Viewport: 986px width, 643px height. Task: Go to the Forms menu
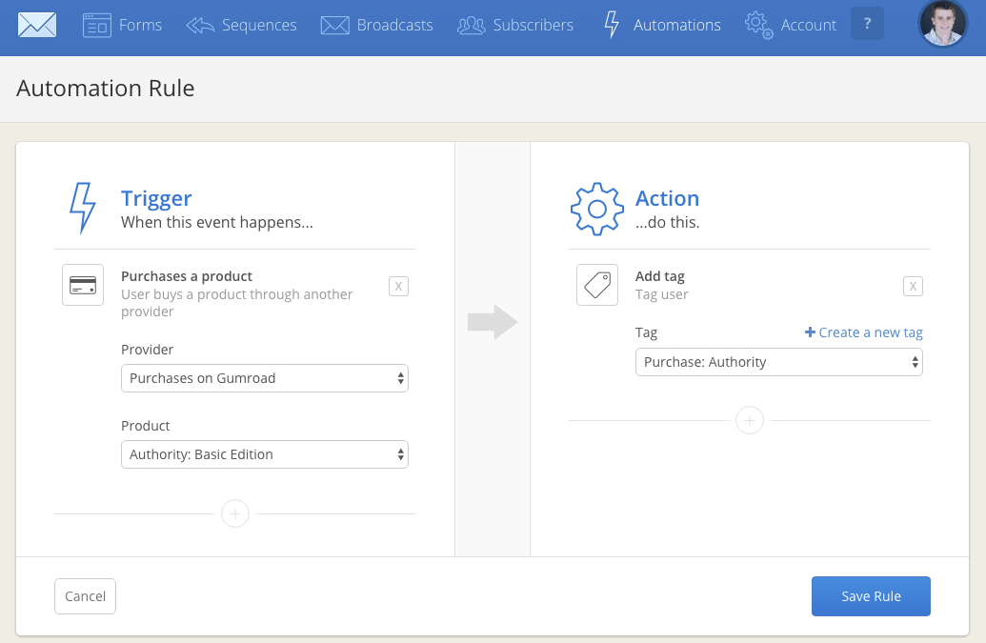pyautogui.click(x=123, y=26)
